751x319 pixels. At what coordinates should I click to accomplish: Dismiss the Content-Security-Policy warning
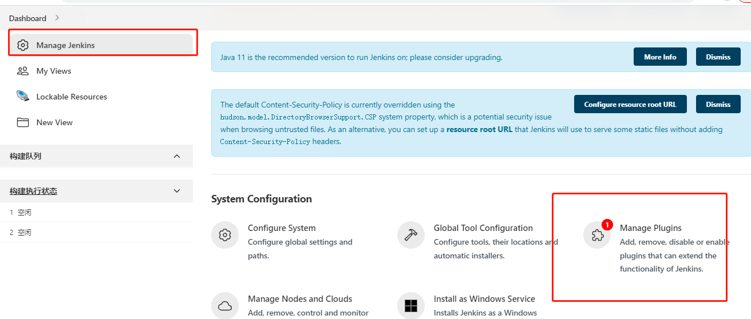pos(718,105)
